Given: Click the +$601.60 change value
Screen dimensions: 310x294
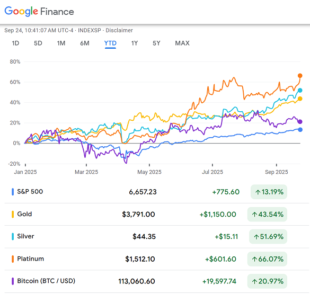Looking at the screenshot, I should coord(220,259).
